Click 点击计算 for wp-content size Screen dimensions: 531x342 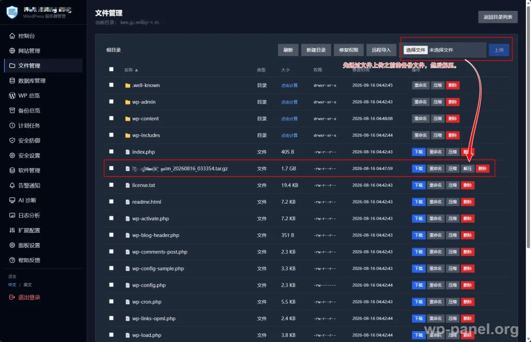pos(289,119)
